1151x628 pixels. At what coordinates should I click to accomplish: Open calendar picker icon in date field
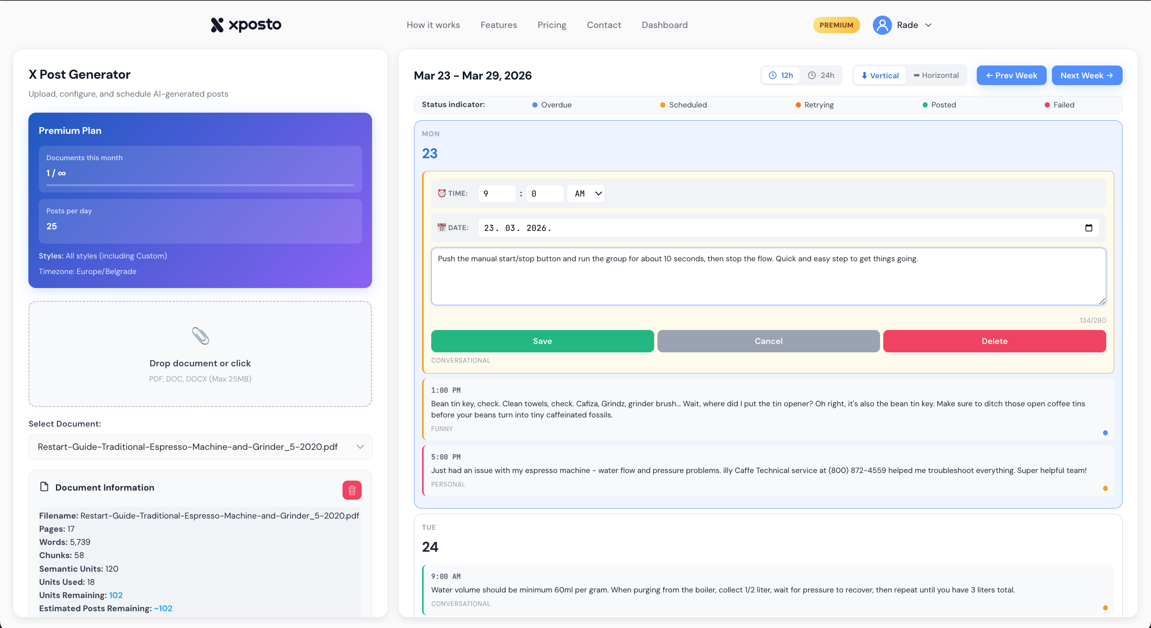(x=1088, y=228)
